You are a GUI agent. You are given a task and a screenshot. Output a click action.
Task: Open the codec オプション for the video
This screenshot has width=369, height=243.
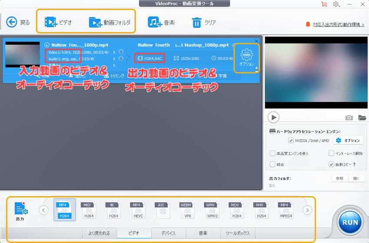(x=247, y=57)
